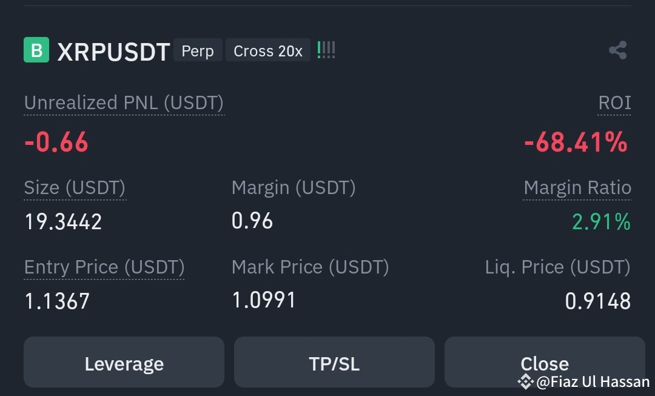The width and height of the screenshot is (655, 396).
Task: Tap the -68.41% ROI value
Action: click(576, 142)
